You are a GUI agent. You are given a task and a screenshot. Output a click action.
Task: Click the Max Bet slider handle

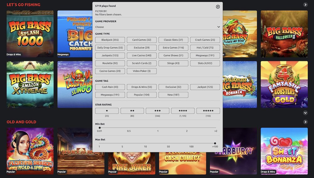(x=215, y=143)
